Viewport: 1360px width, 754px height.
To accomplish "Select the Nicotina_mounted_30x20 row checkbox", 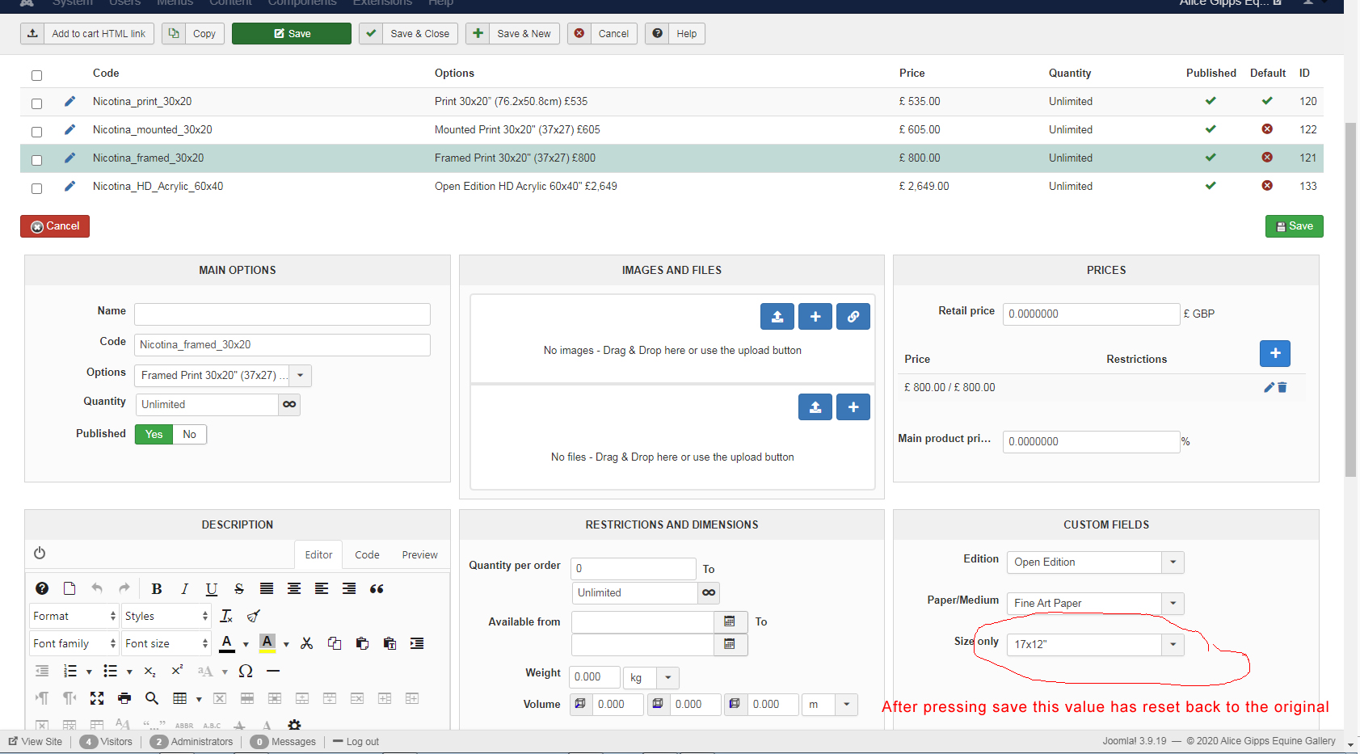I will point(36,132).
